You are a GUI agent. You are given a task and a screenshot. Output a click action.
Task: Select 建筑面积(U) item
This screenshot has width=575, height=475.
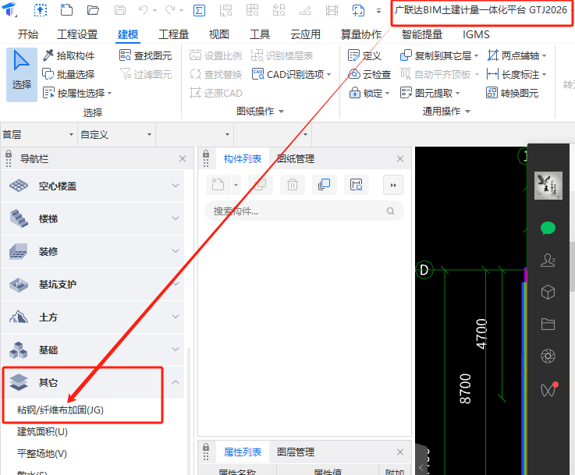point(42,432)
